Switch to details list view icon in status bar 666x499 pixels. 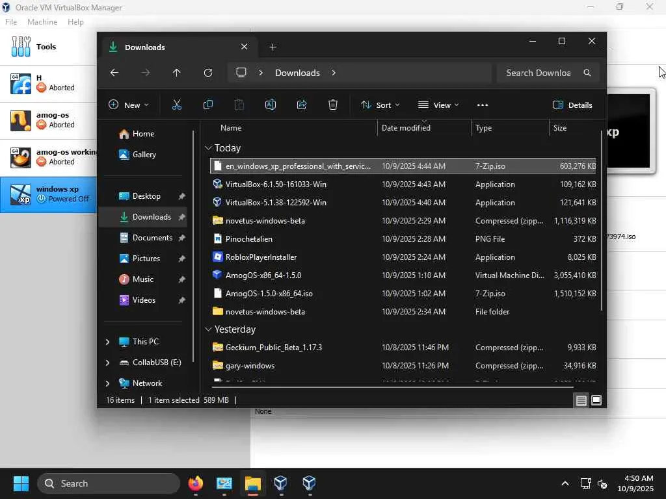pos(581,400)
